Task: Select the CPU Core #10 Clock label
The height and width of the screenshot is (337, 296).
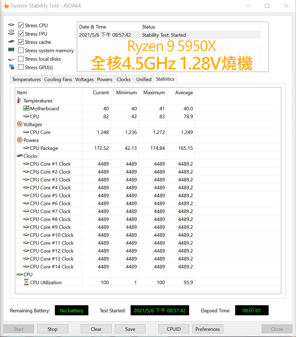Action: [x=52, y=235]
